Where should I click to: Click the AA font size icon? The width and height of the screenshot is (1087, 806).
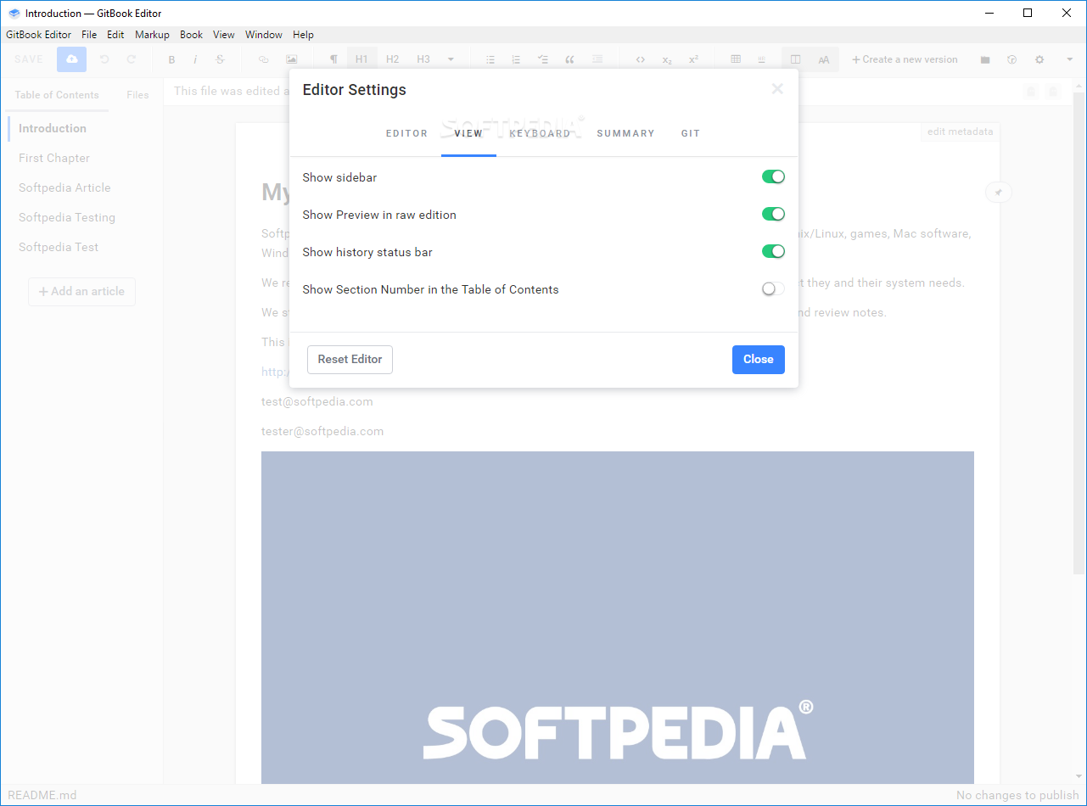coord(824,59)
